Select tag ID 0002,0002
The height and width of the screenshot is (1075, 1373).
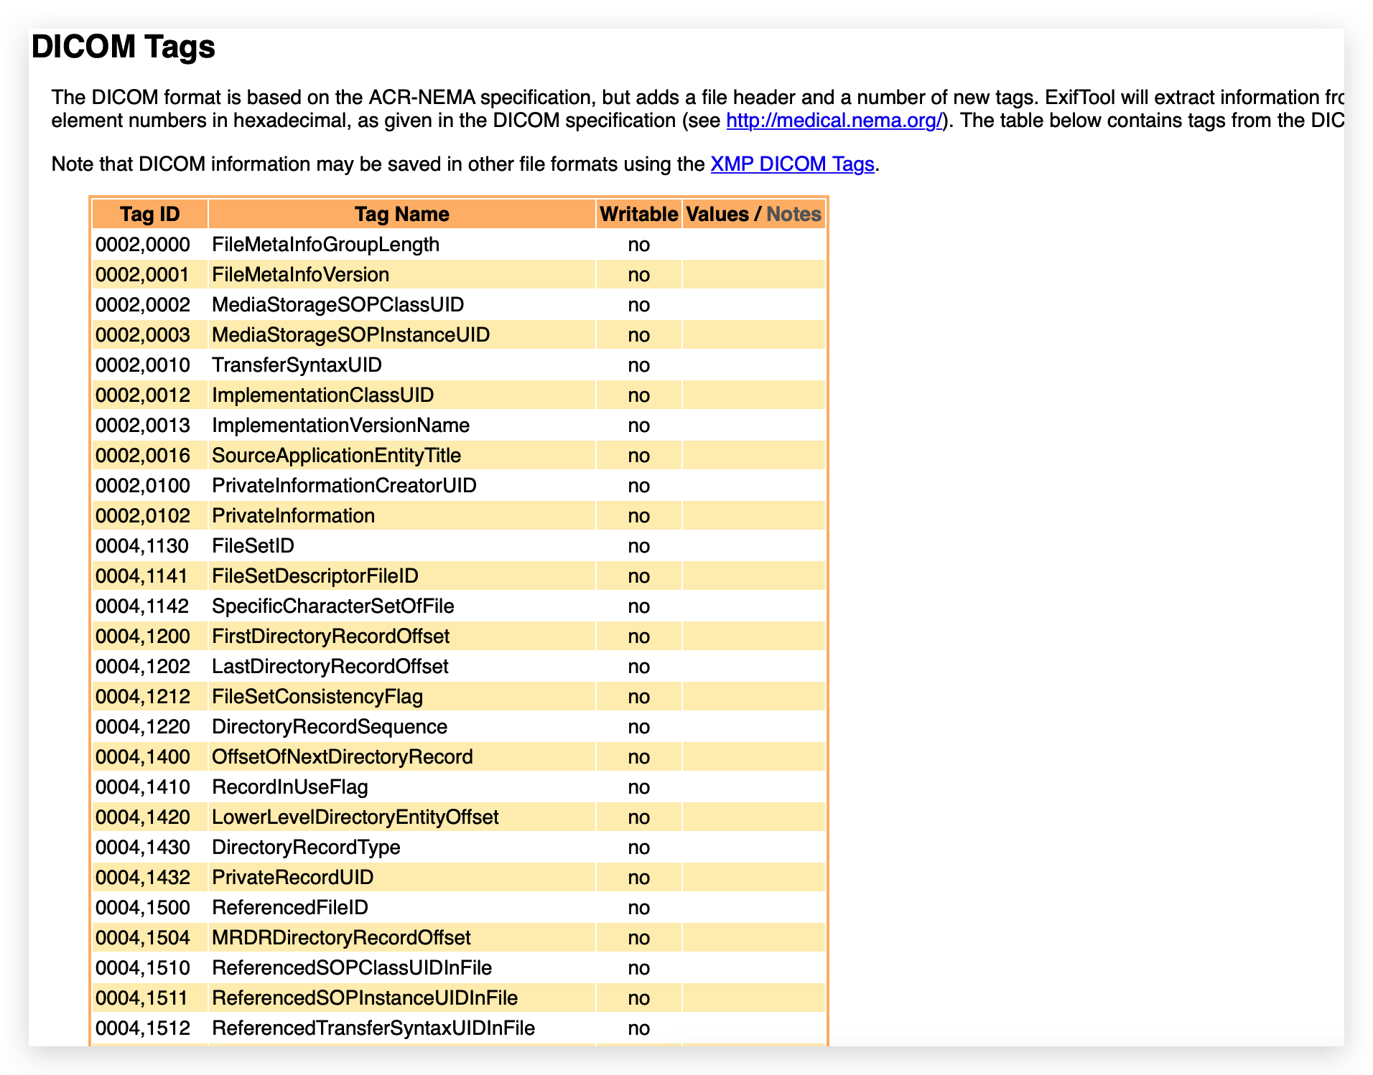tap(143, 305)
